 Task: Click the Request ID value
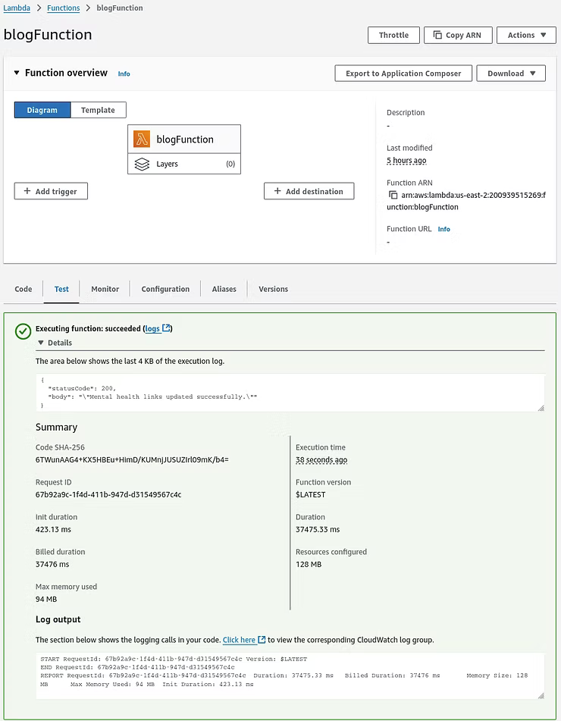coord(108,495)
